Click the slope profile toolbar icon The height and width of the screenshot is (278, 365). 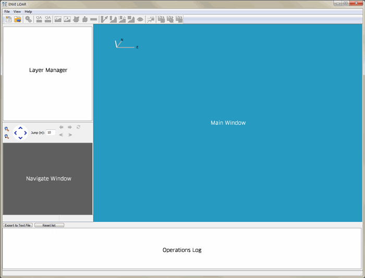[113, 19]
